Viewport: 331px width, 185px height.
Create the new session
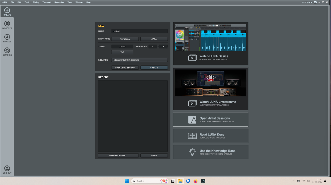tap(154, 67)
